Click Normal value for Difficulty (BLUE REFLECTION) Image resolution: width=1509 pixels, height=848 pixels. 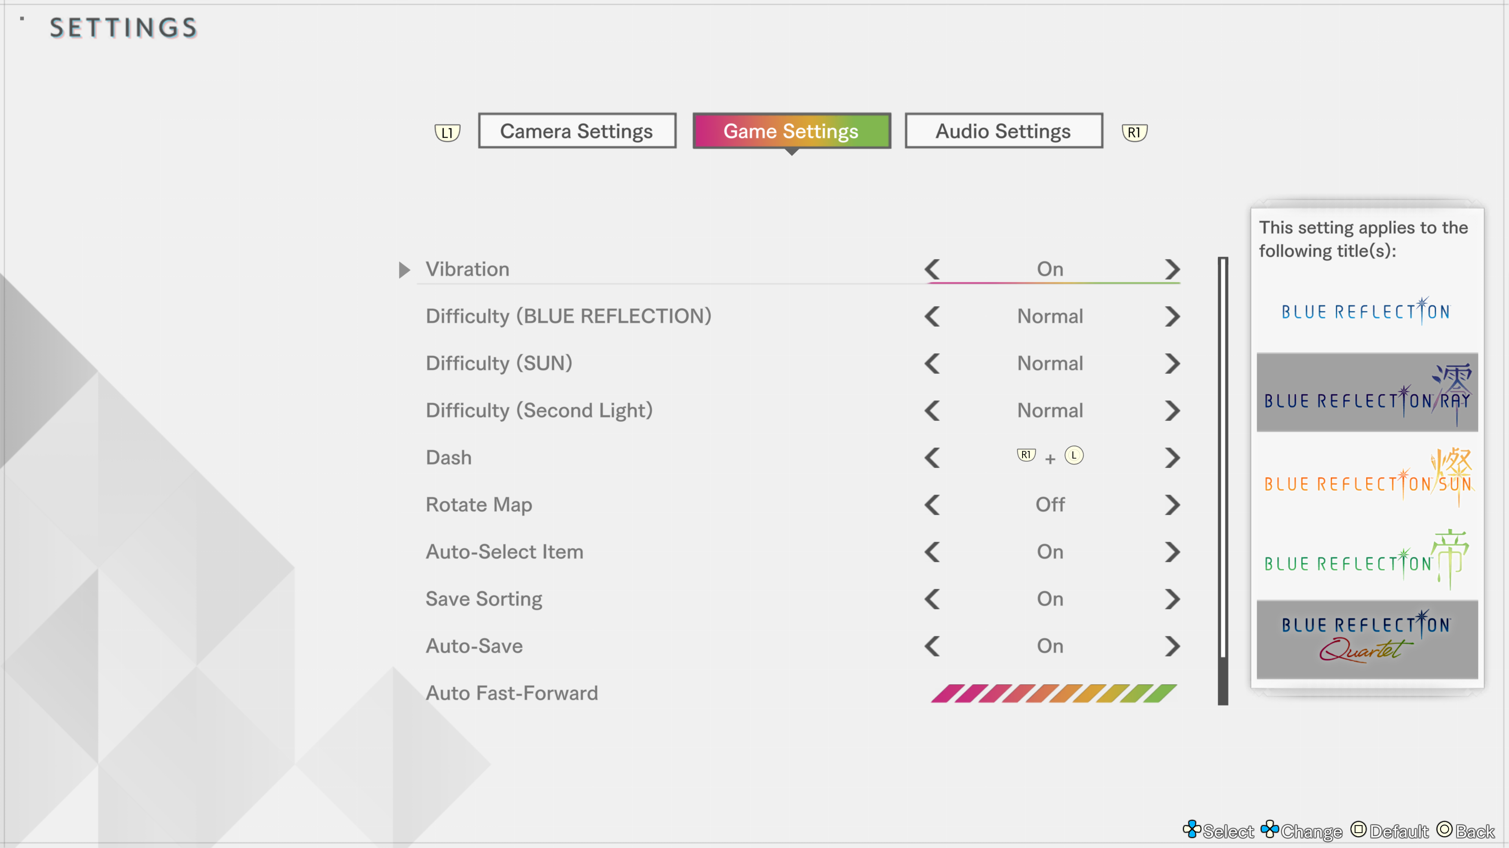point(1050,316)
